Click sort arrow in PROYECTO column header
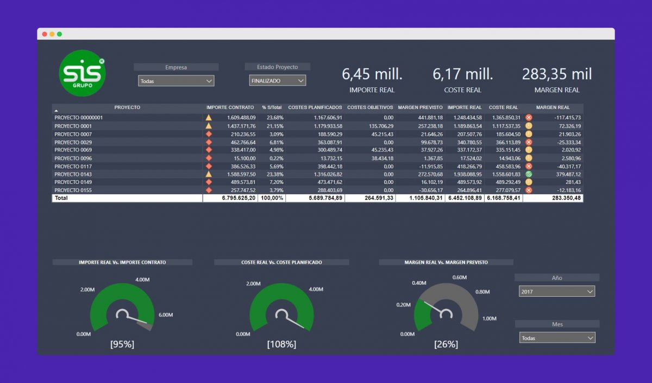Image resolution: width=652 pixels, height=383 pixels. 56,111
